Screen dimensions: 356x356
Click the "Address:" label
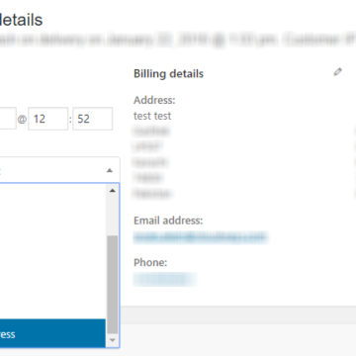[154, 100]
